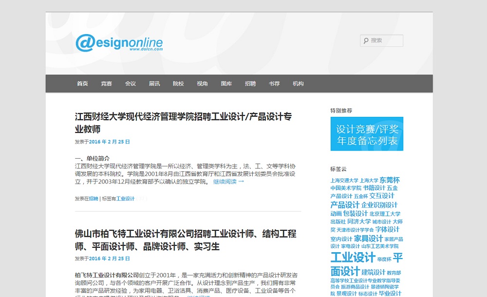This screenshot has width=487, height=297.
Task: Select the 东莞杯 tag in the tag cloud
Action: click(x=390, y=180)
